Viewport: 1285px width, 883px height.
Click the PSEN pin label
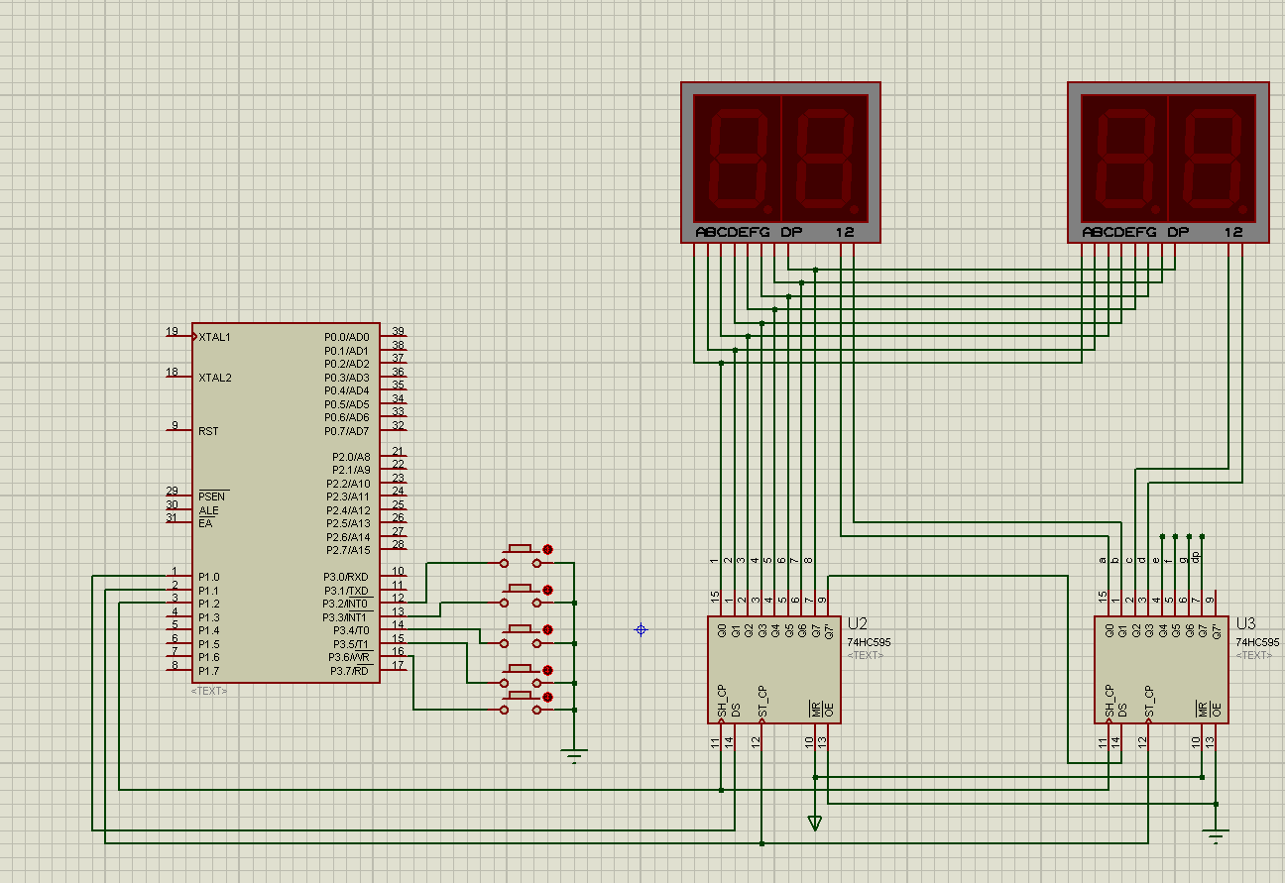click(212, 496)
